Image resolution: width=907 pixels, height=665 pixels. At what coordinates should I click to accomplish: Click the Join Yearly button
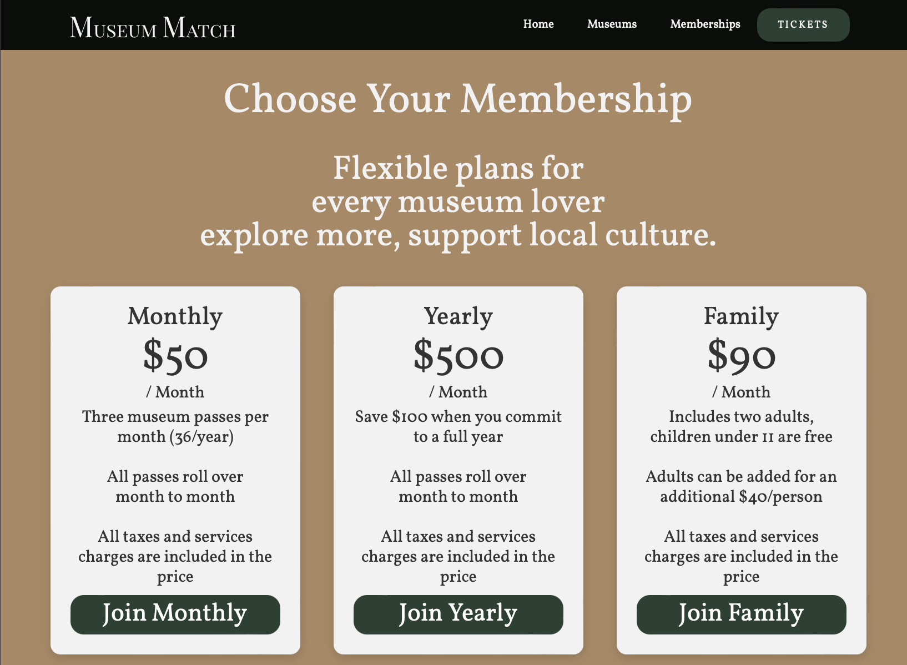pyautogui.click(x=458, y=614)
